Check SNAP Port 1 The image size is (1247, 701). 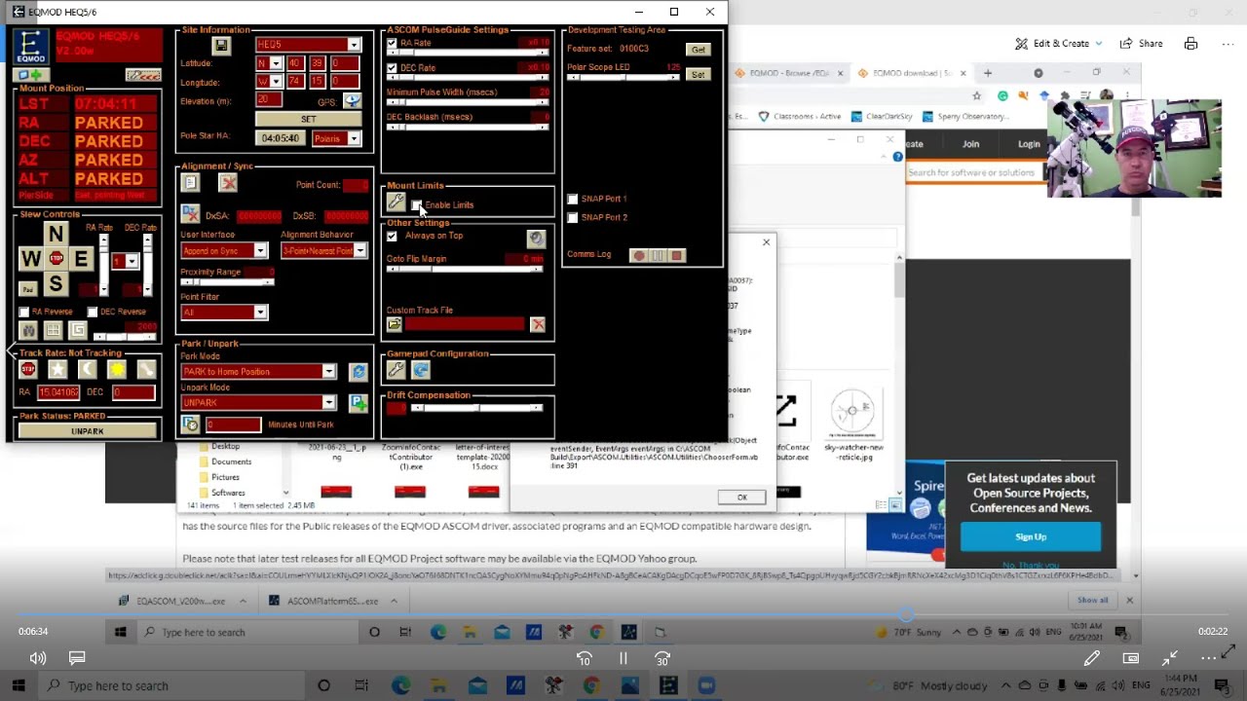pyautogui.click(x=572, y=199)
